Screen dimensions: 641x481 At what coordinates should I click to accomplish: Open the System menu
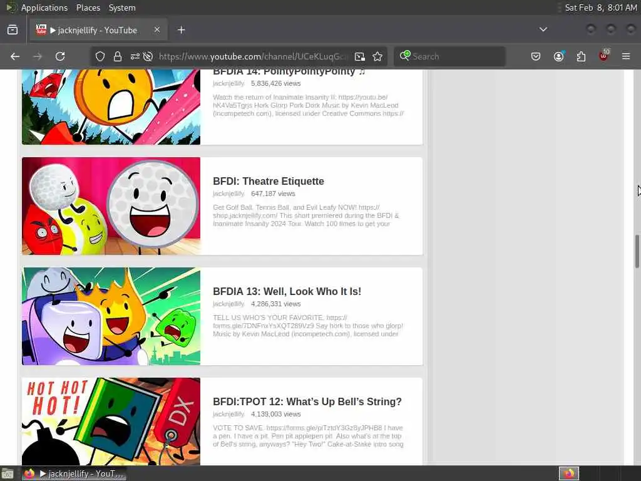click(x=122, y=8)
